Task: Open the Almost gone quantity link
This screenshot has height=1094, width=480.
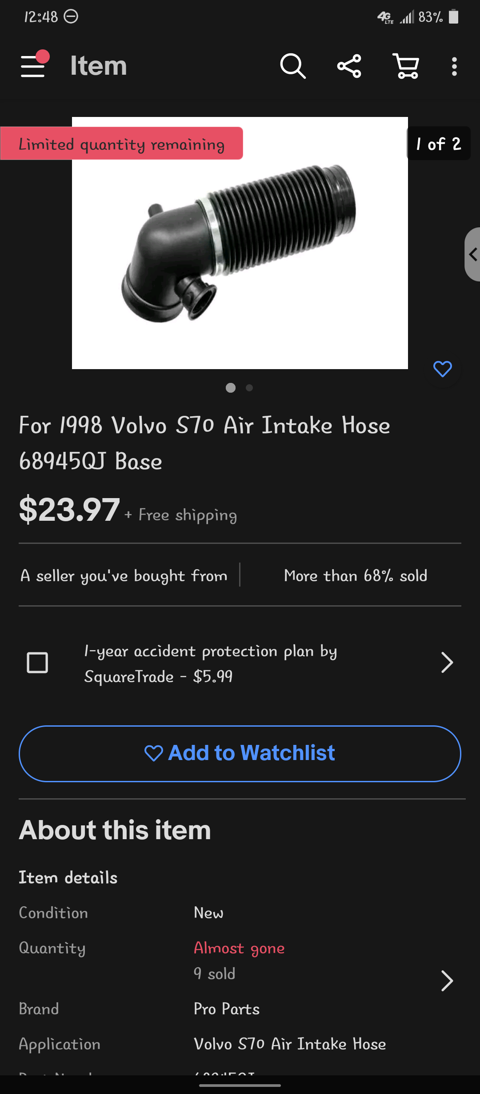Action: click(239, 948)
